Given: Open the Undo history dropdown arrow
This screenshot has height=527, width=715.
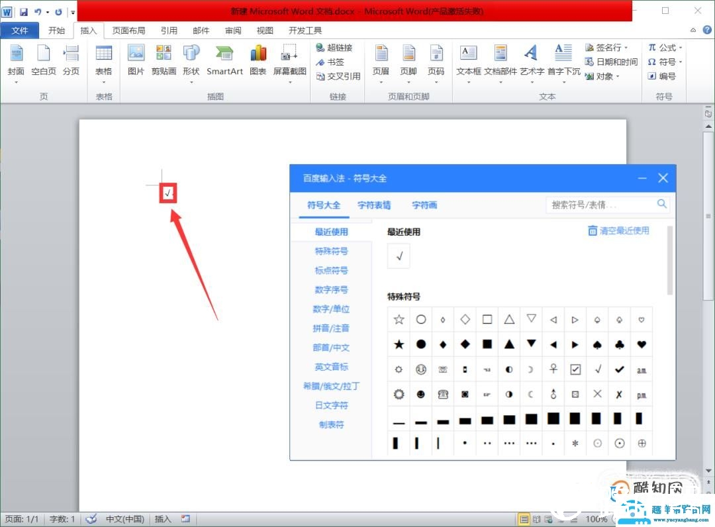Looking at the screenshot, I should (48, 13).
